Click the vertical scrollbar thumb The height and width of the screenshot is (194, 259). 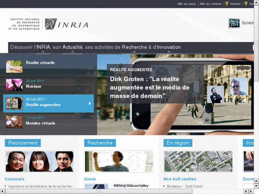point(257,43)
